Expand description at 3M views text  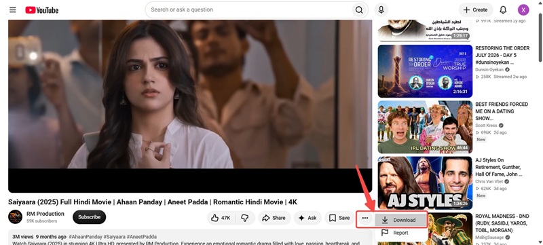tap(23, 237)
